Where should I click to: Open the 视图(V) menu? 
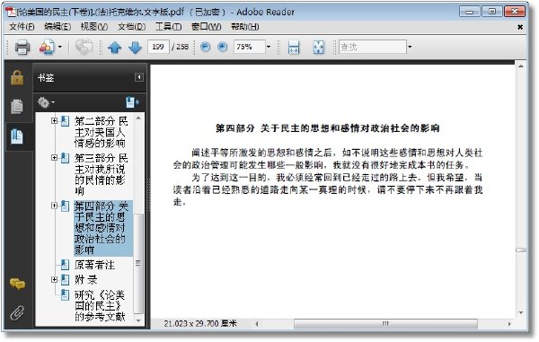(x=93, y=27)
